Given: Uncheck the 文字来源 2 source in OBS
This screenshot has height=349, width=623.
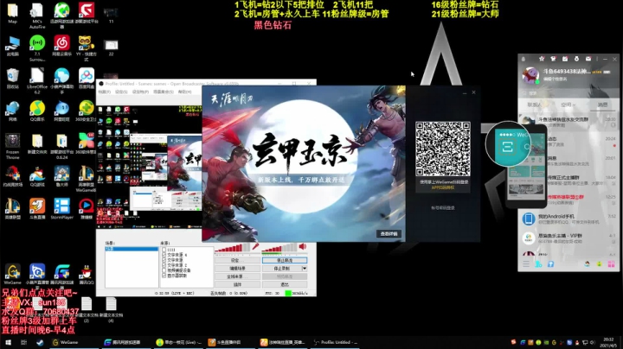Looking at the screenshot, I should click(164, 265).
